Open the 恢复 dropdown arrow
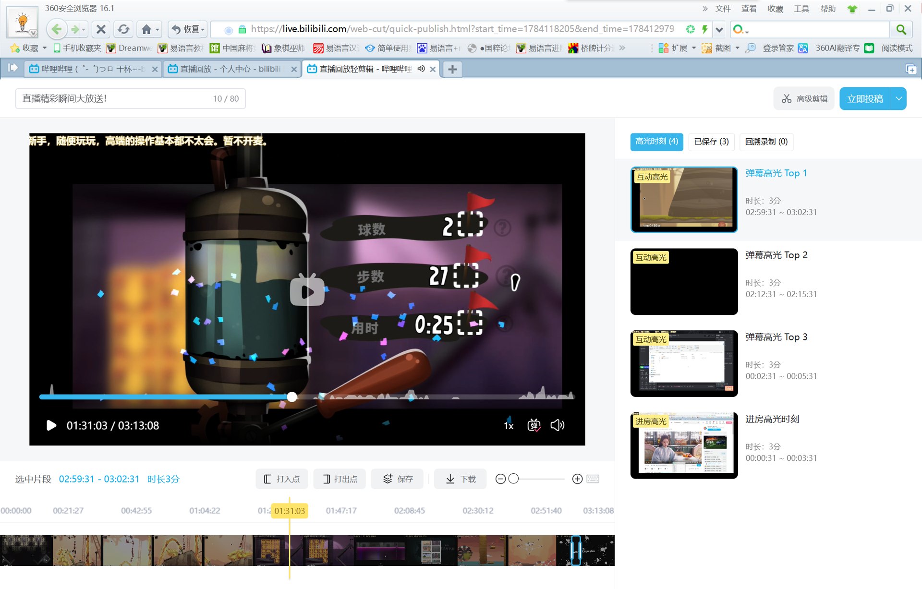The height and width of the screenshot is (589, 922). (x=203, y=30)
